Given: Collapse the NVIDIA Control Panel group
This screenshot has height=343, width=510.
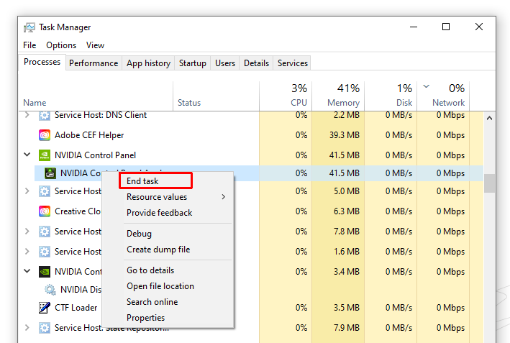Looking at the screenshot, I should [27, 155].
